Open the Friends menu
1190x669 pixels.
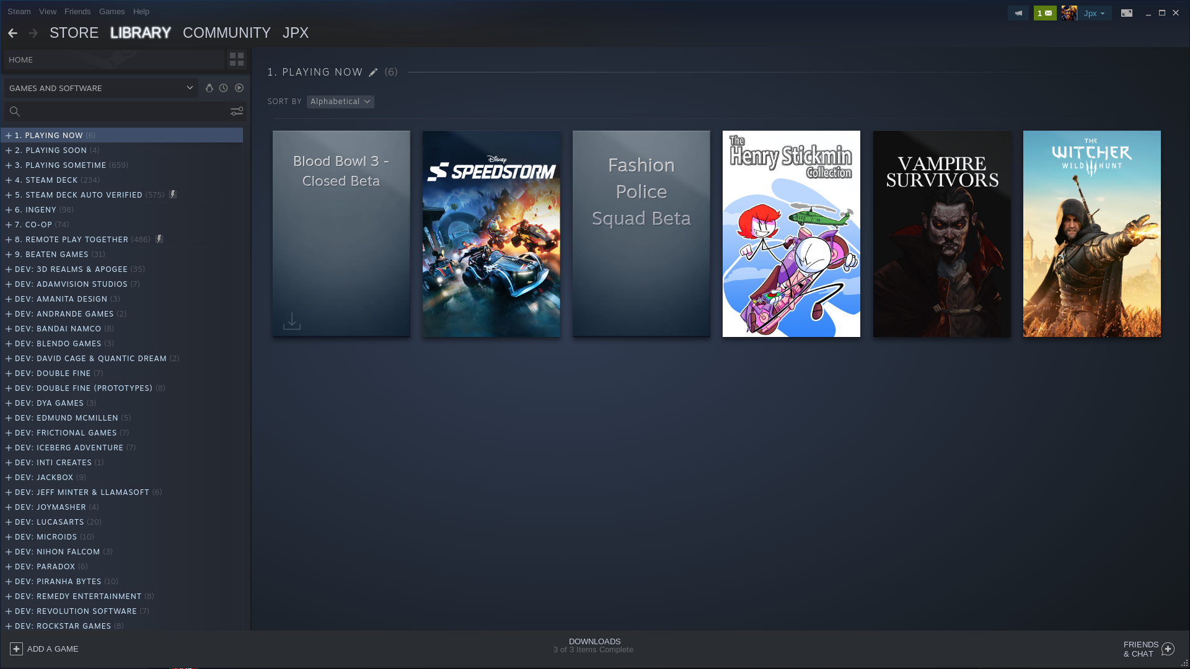tap(77, 11)
